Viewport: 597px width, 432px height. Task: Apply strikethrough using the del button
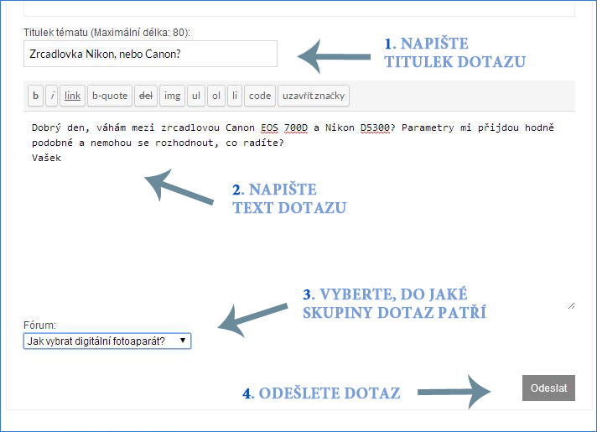tap(146, 96)
